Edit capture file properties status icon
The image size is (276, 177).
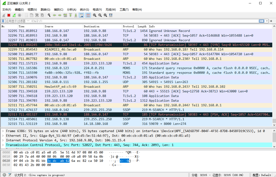click(x=10, y=175)
